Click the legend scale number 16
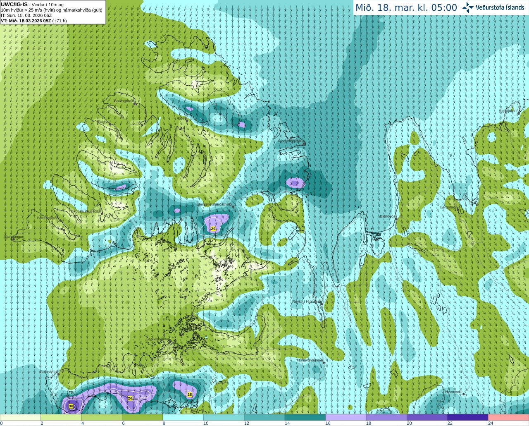This screenshot has height=426, width=529. 328,423
